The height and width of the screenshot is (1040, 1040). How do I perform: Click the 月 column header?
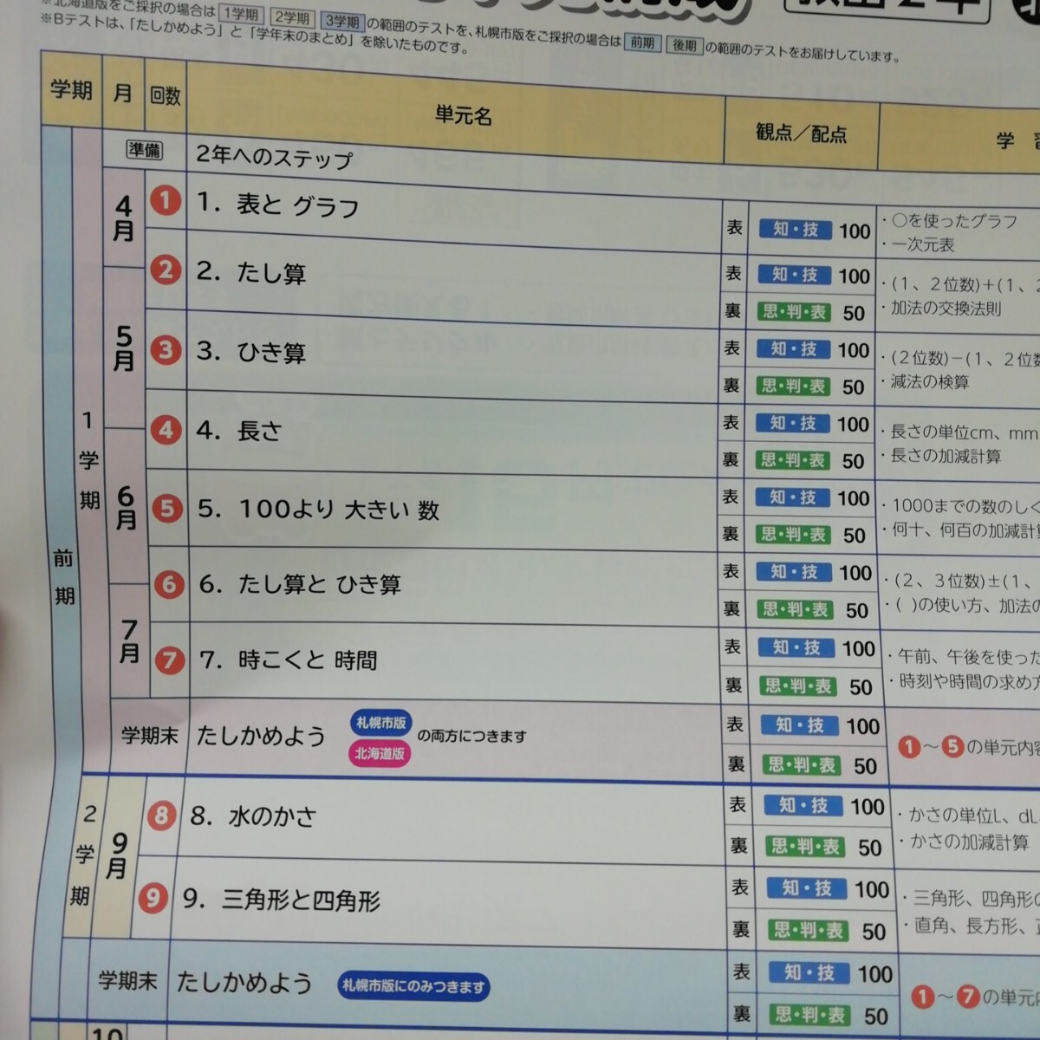point(123,92)
